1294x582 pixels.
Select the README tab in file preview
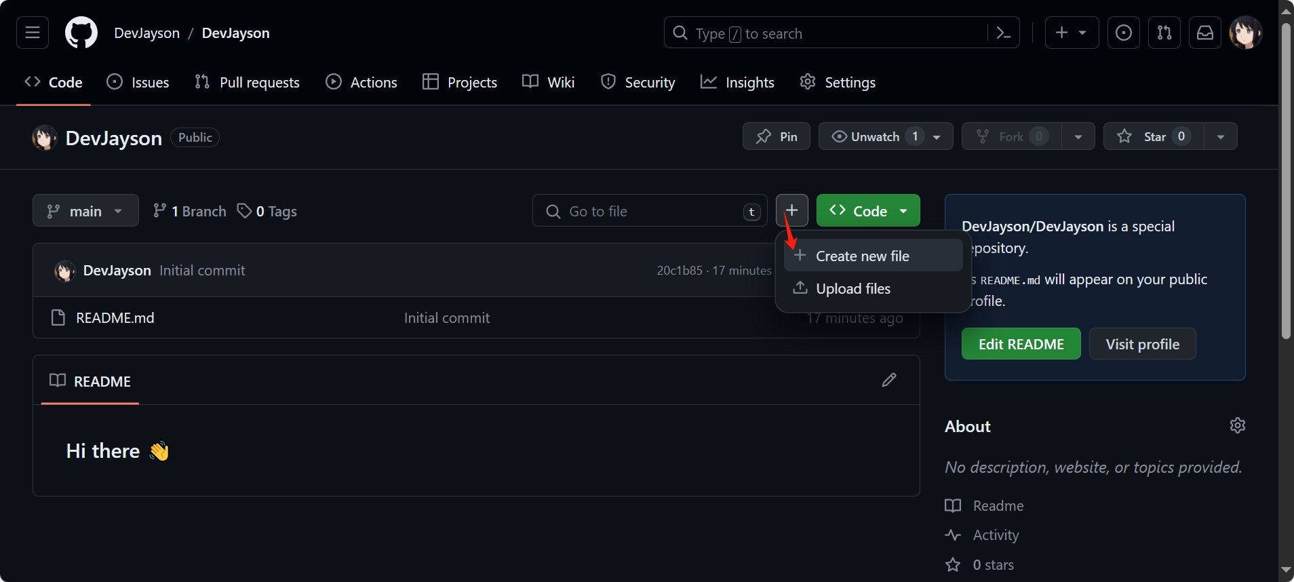coord(90,381)
